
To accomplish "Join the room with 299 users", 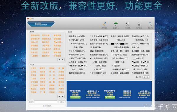I will click(x=76, y=40).
